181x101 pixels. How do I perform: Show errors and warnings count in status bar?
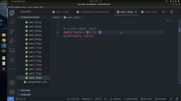pyautogui.click(x=20, y=99)
